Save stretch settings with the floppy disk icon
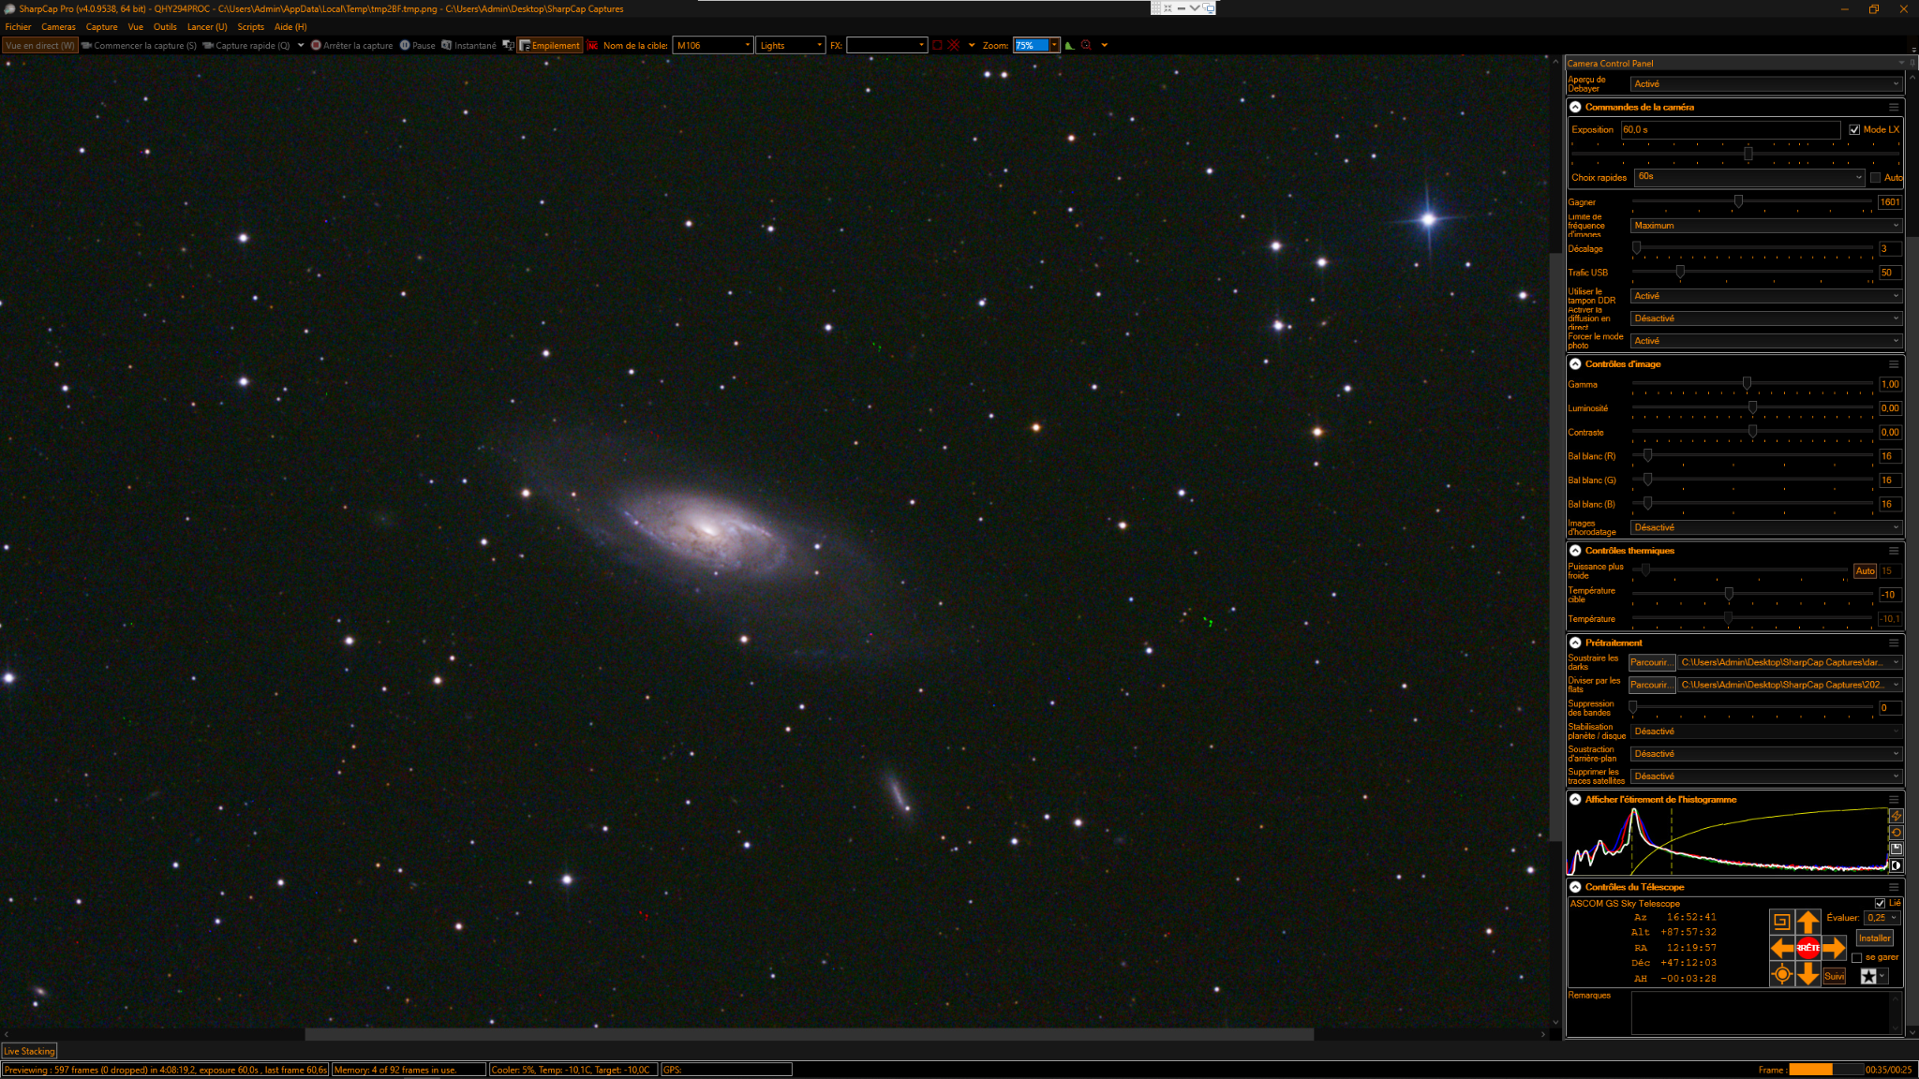Image resolution: width=1919 pixels, height=1079 pixels. pyautogui.click(x=1896, y=849)
